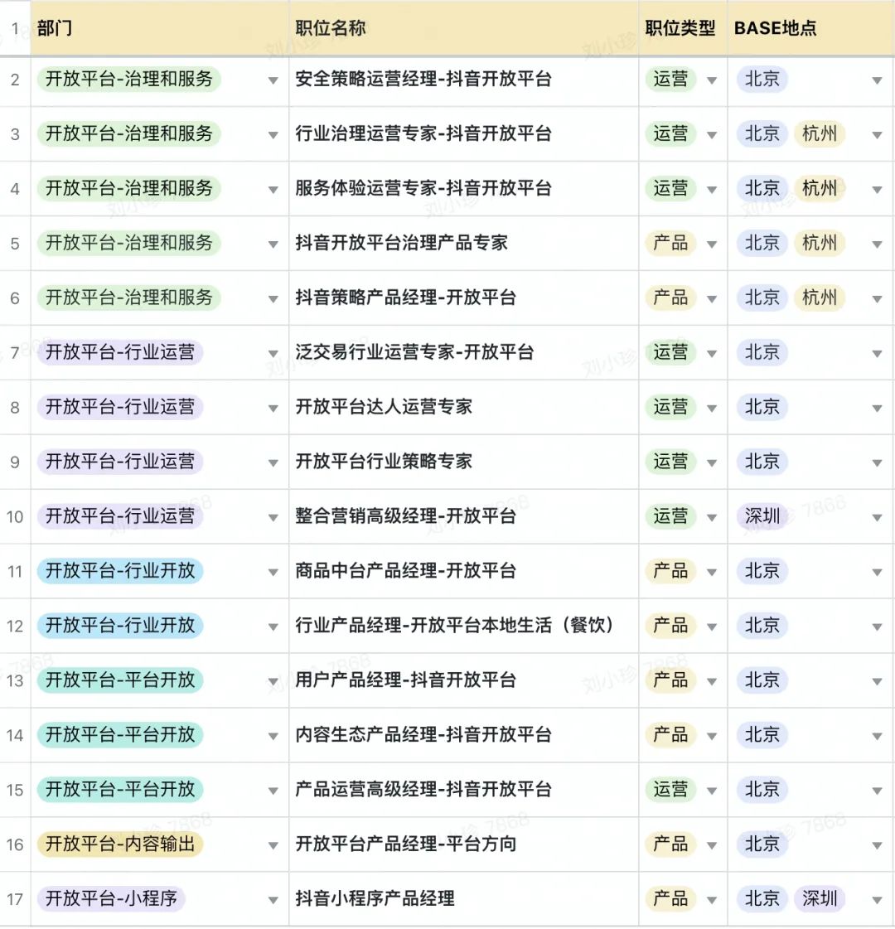895x929 pixels.
Task: Select the BASE地点 column header
Action: click(775, 28)
